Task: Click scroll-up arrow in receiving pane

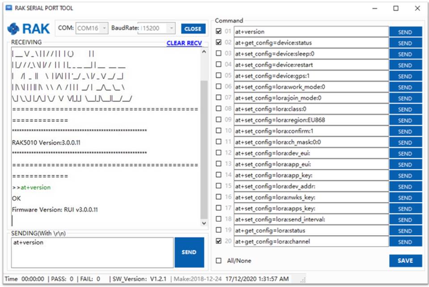Action: click(204, 52)
